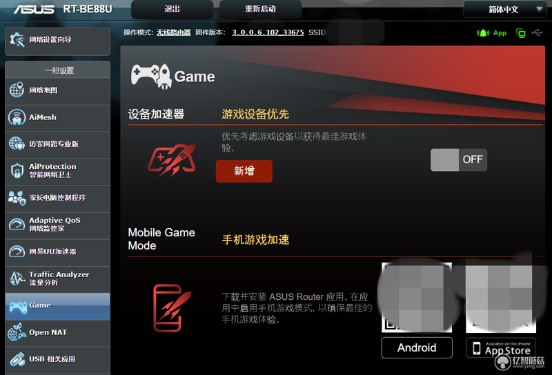Image resolution: width=552 pixels, height=375 pixels.
Task: Open Adaptive QoS 网络监控家 menu item
Action: pos(58,226)
